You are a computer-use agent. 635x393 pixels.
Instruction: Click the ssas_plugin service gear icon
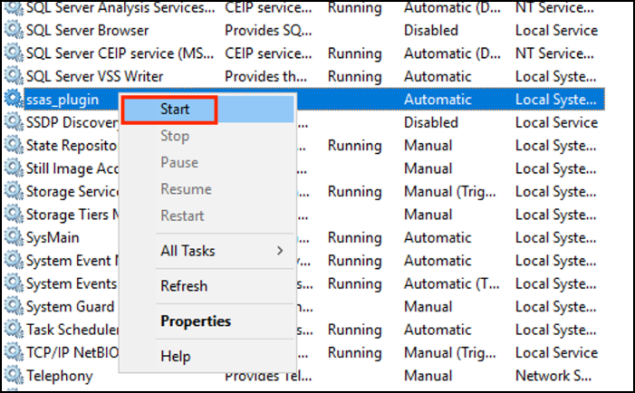14,99
